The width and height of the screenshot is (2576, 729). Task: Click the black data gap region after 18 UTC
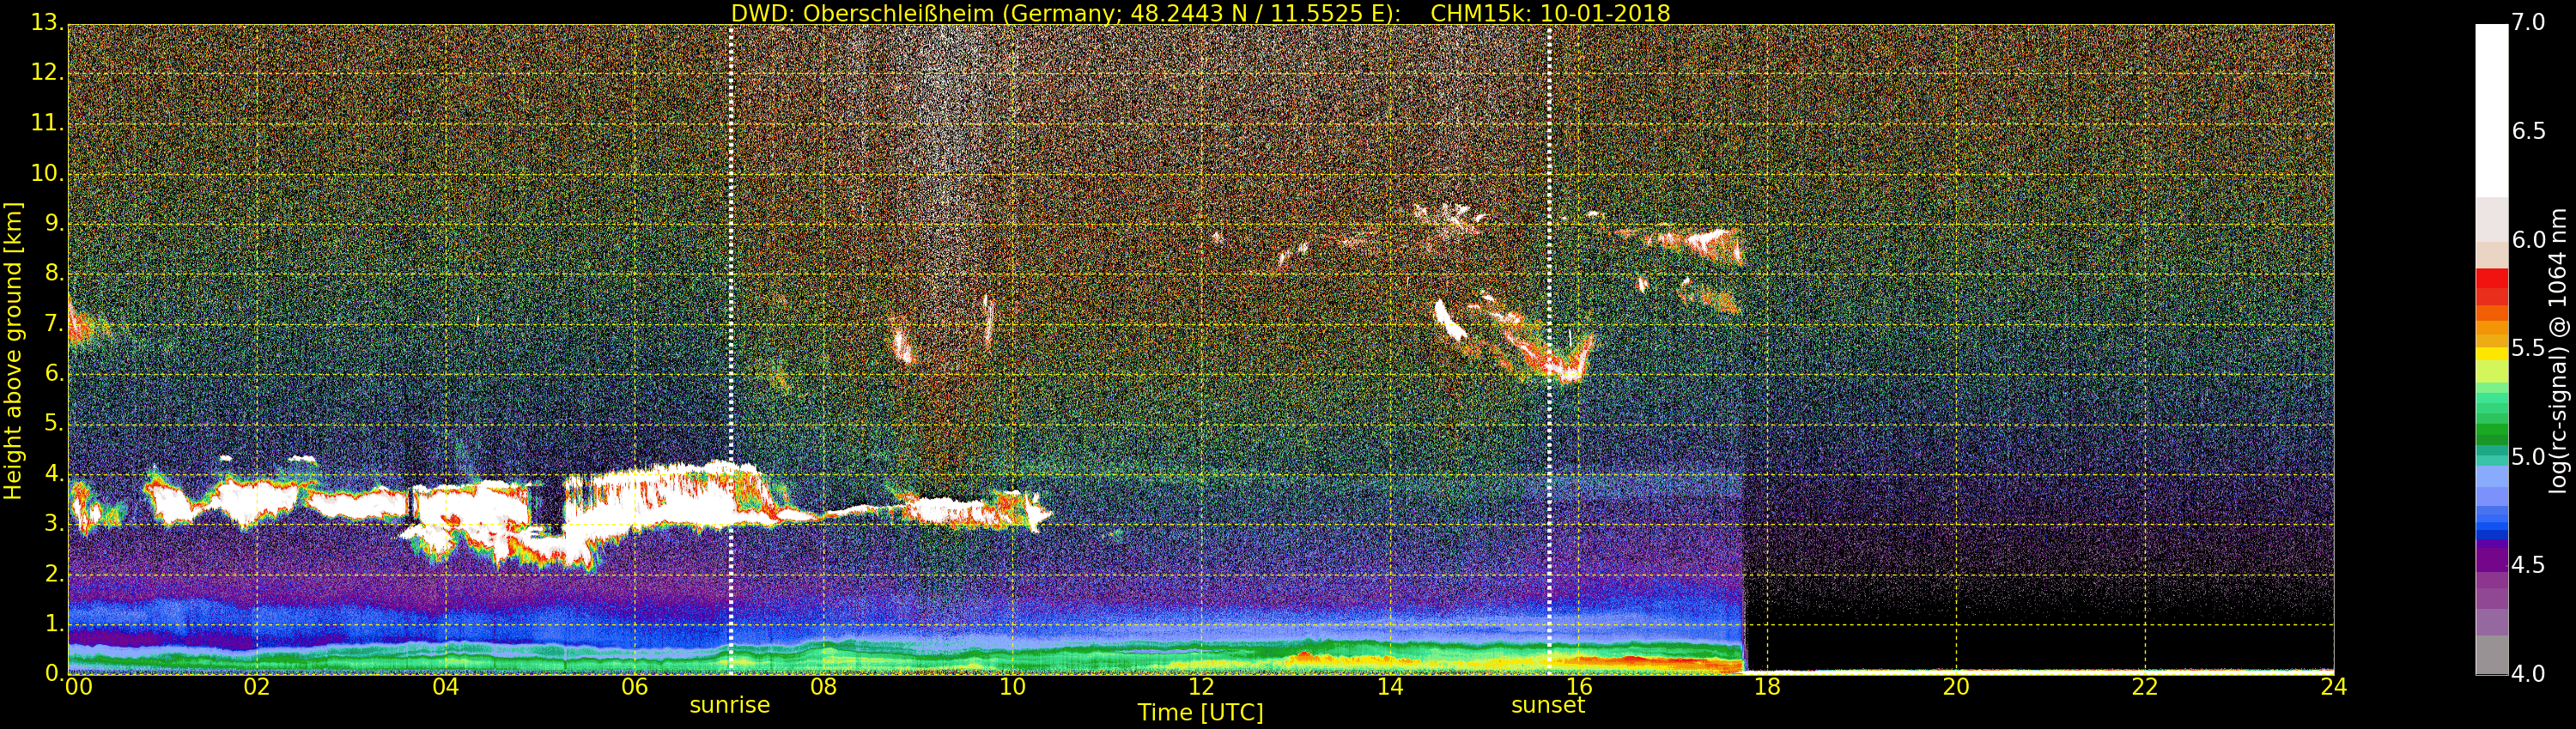[x=2040, y=639]
